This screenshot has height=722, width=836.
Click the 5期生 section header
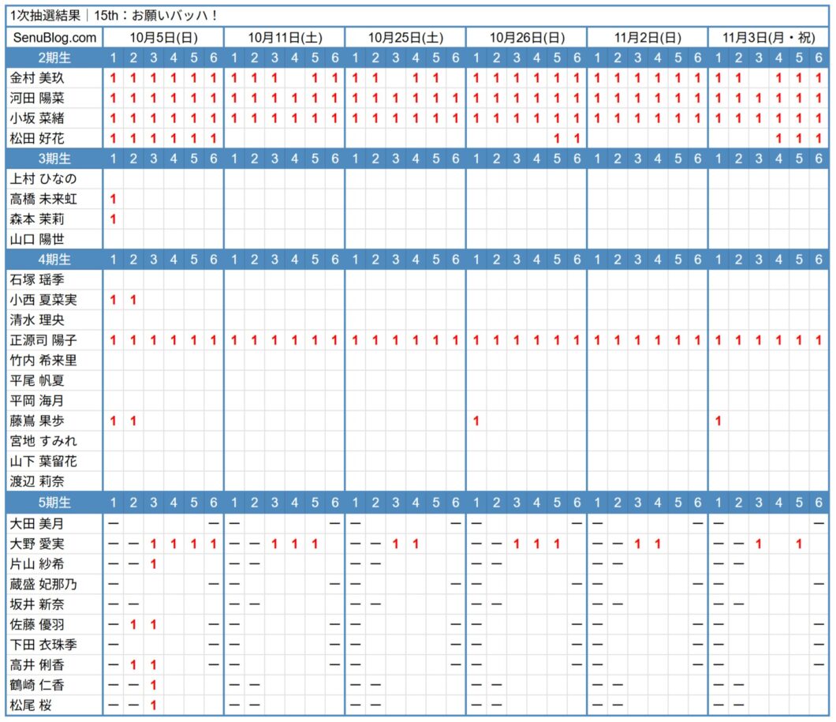pos(54,503)
